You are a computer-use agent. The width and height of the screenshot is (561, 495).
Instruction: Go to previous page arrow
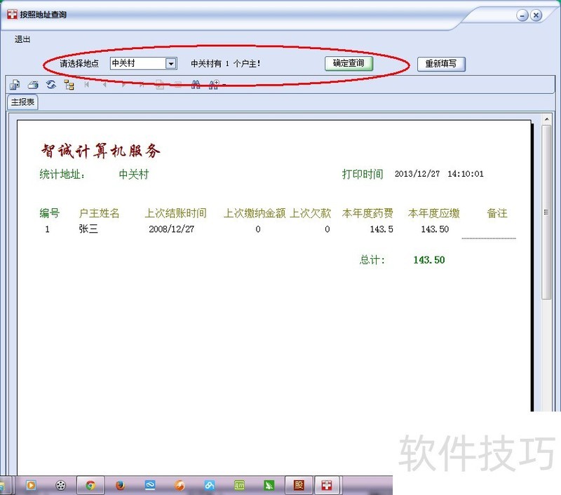[104, 85]
